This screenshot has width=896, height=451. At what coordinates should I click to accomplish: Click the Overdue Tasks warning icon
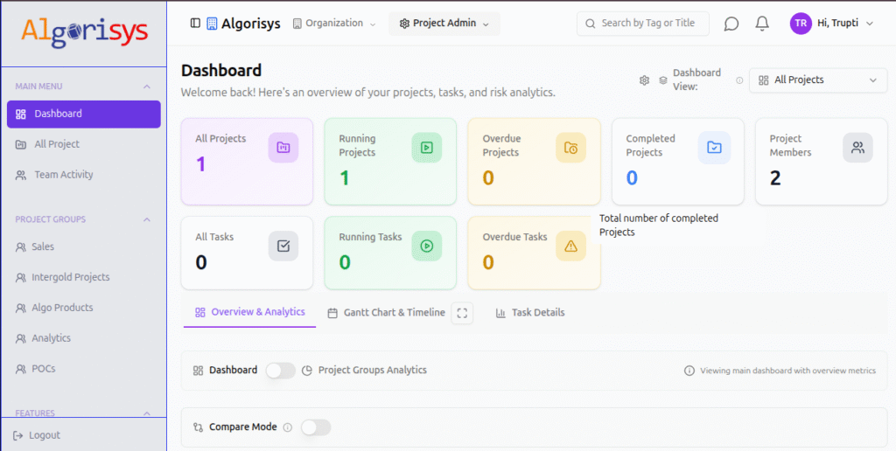coord(570,246)
